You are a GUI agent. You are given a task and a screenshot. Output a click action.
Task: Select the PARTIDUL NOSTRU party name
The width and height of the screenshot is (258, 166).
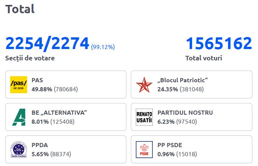click(x=185, y=112)
